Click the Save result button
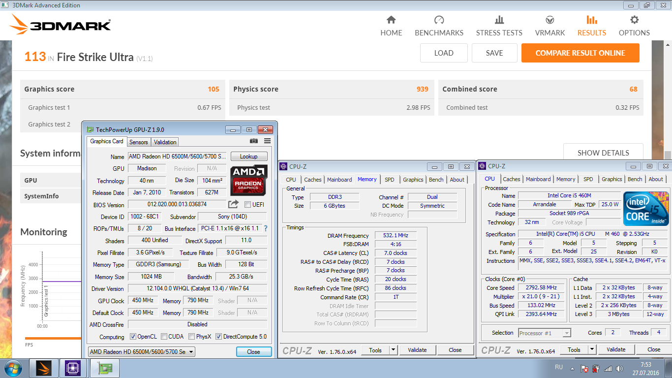 494,53
